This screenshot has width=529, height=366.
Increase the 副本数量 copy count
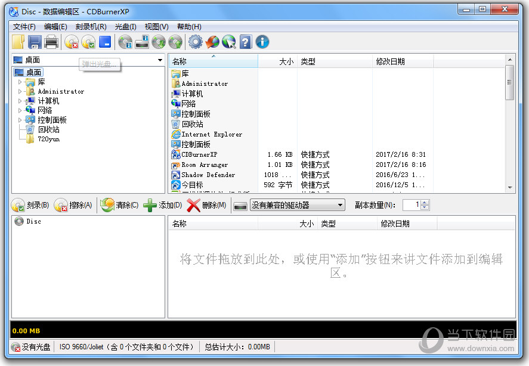[x=425, y=203]
